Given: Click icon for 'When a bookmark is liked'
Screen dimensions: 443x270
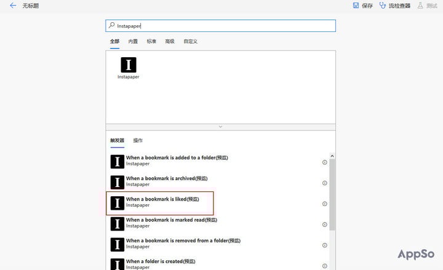Looking at the screenshot, I should click(118, 203).
